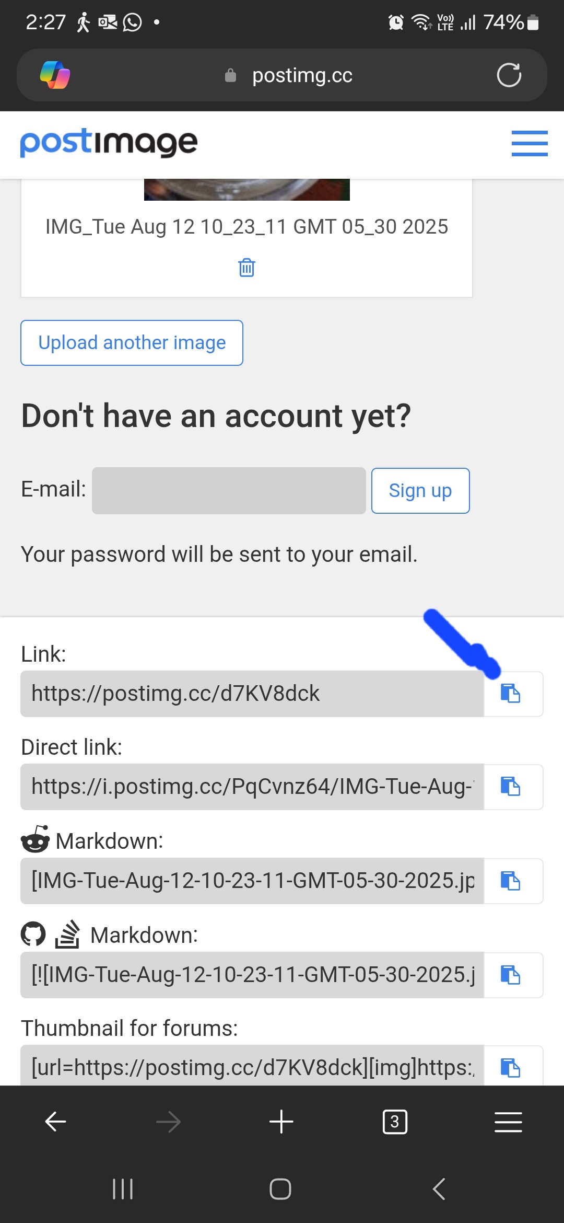
Task: Open the Copilot icon in address bar
Action: 55,75
